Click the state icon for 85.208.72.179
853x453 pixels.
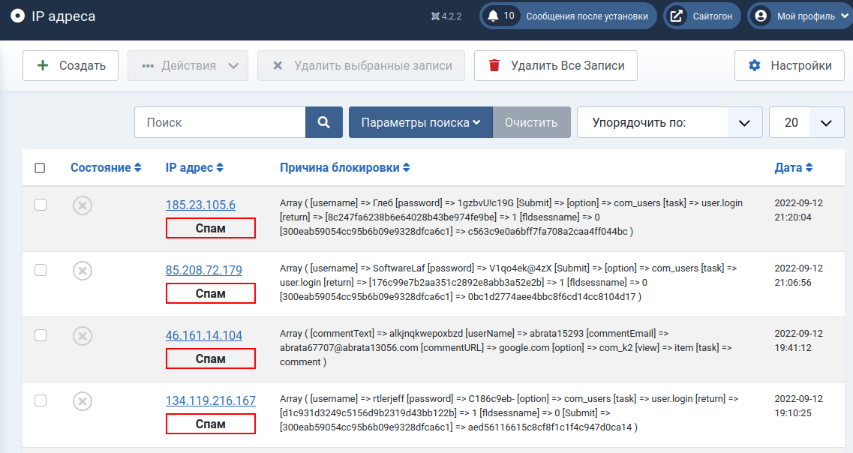click(83, 271)
